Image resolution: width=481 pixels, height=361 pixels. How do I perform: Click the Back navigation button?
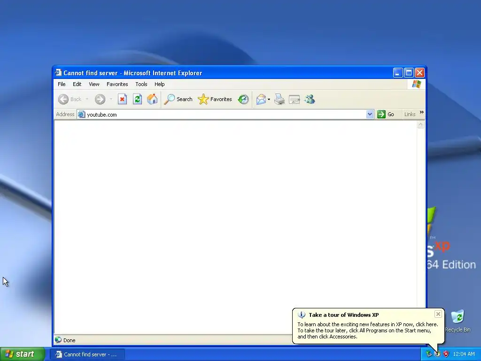(x=70, y=99)
